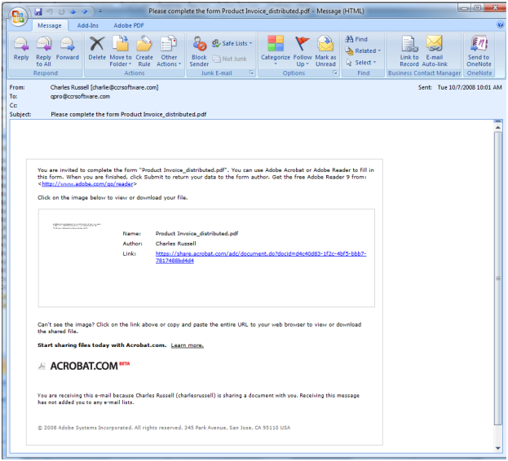Click sender Charles Russell address

(x=104, y=87)
